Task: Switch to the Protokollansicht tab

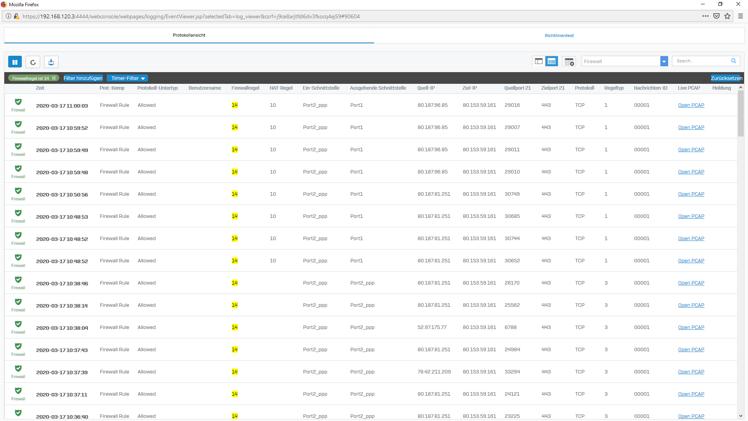Action: coord(189,35)
